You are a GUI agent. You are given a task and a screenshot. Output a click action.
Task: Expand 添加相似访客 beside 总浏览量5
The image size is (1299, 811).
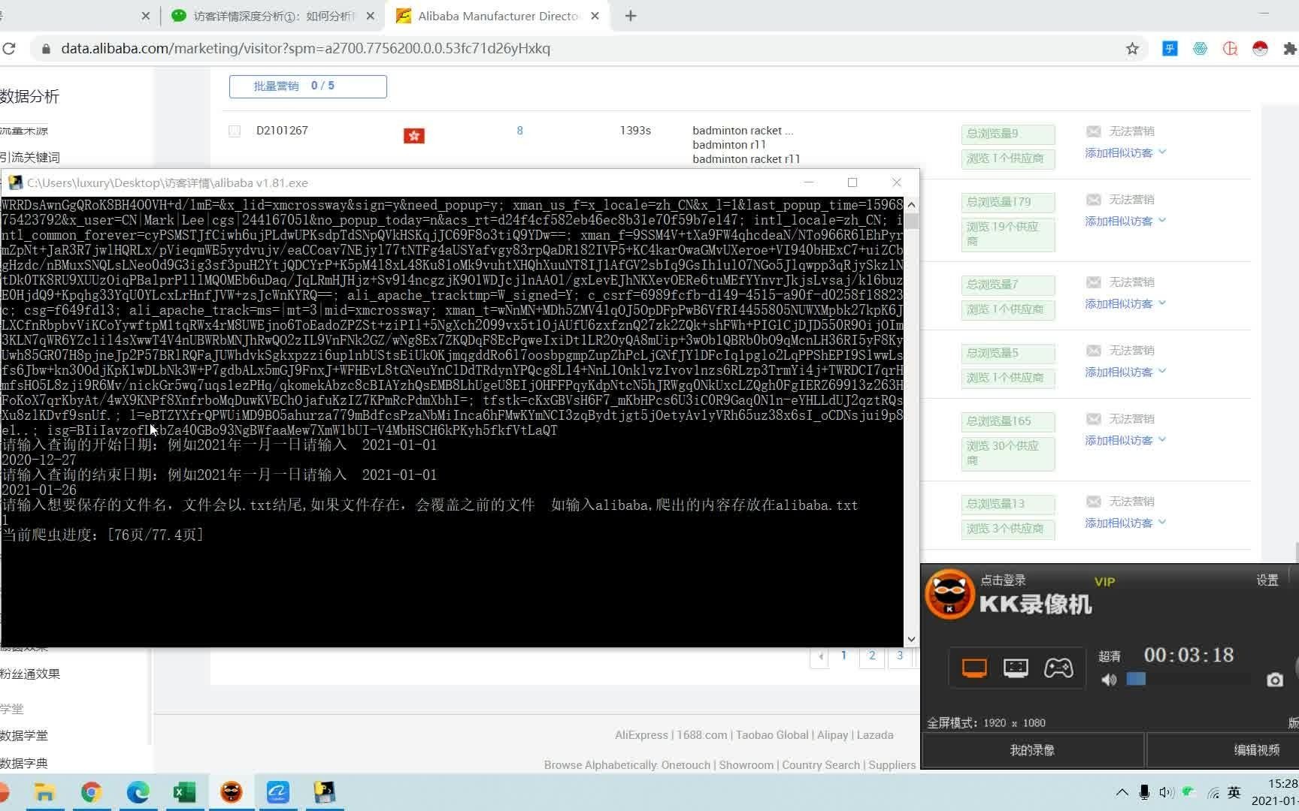pos(1125,372)
